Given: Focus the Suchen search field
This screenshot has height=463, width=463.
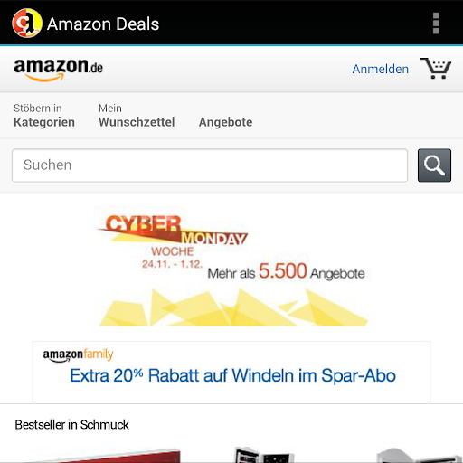Looking at the screenshot, I should point(210,165).
